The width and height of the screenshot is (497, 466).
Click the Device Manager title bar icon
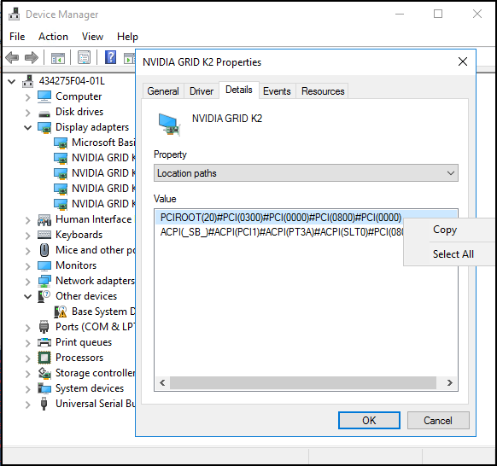click(x=14, y=14)
